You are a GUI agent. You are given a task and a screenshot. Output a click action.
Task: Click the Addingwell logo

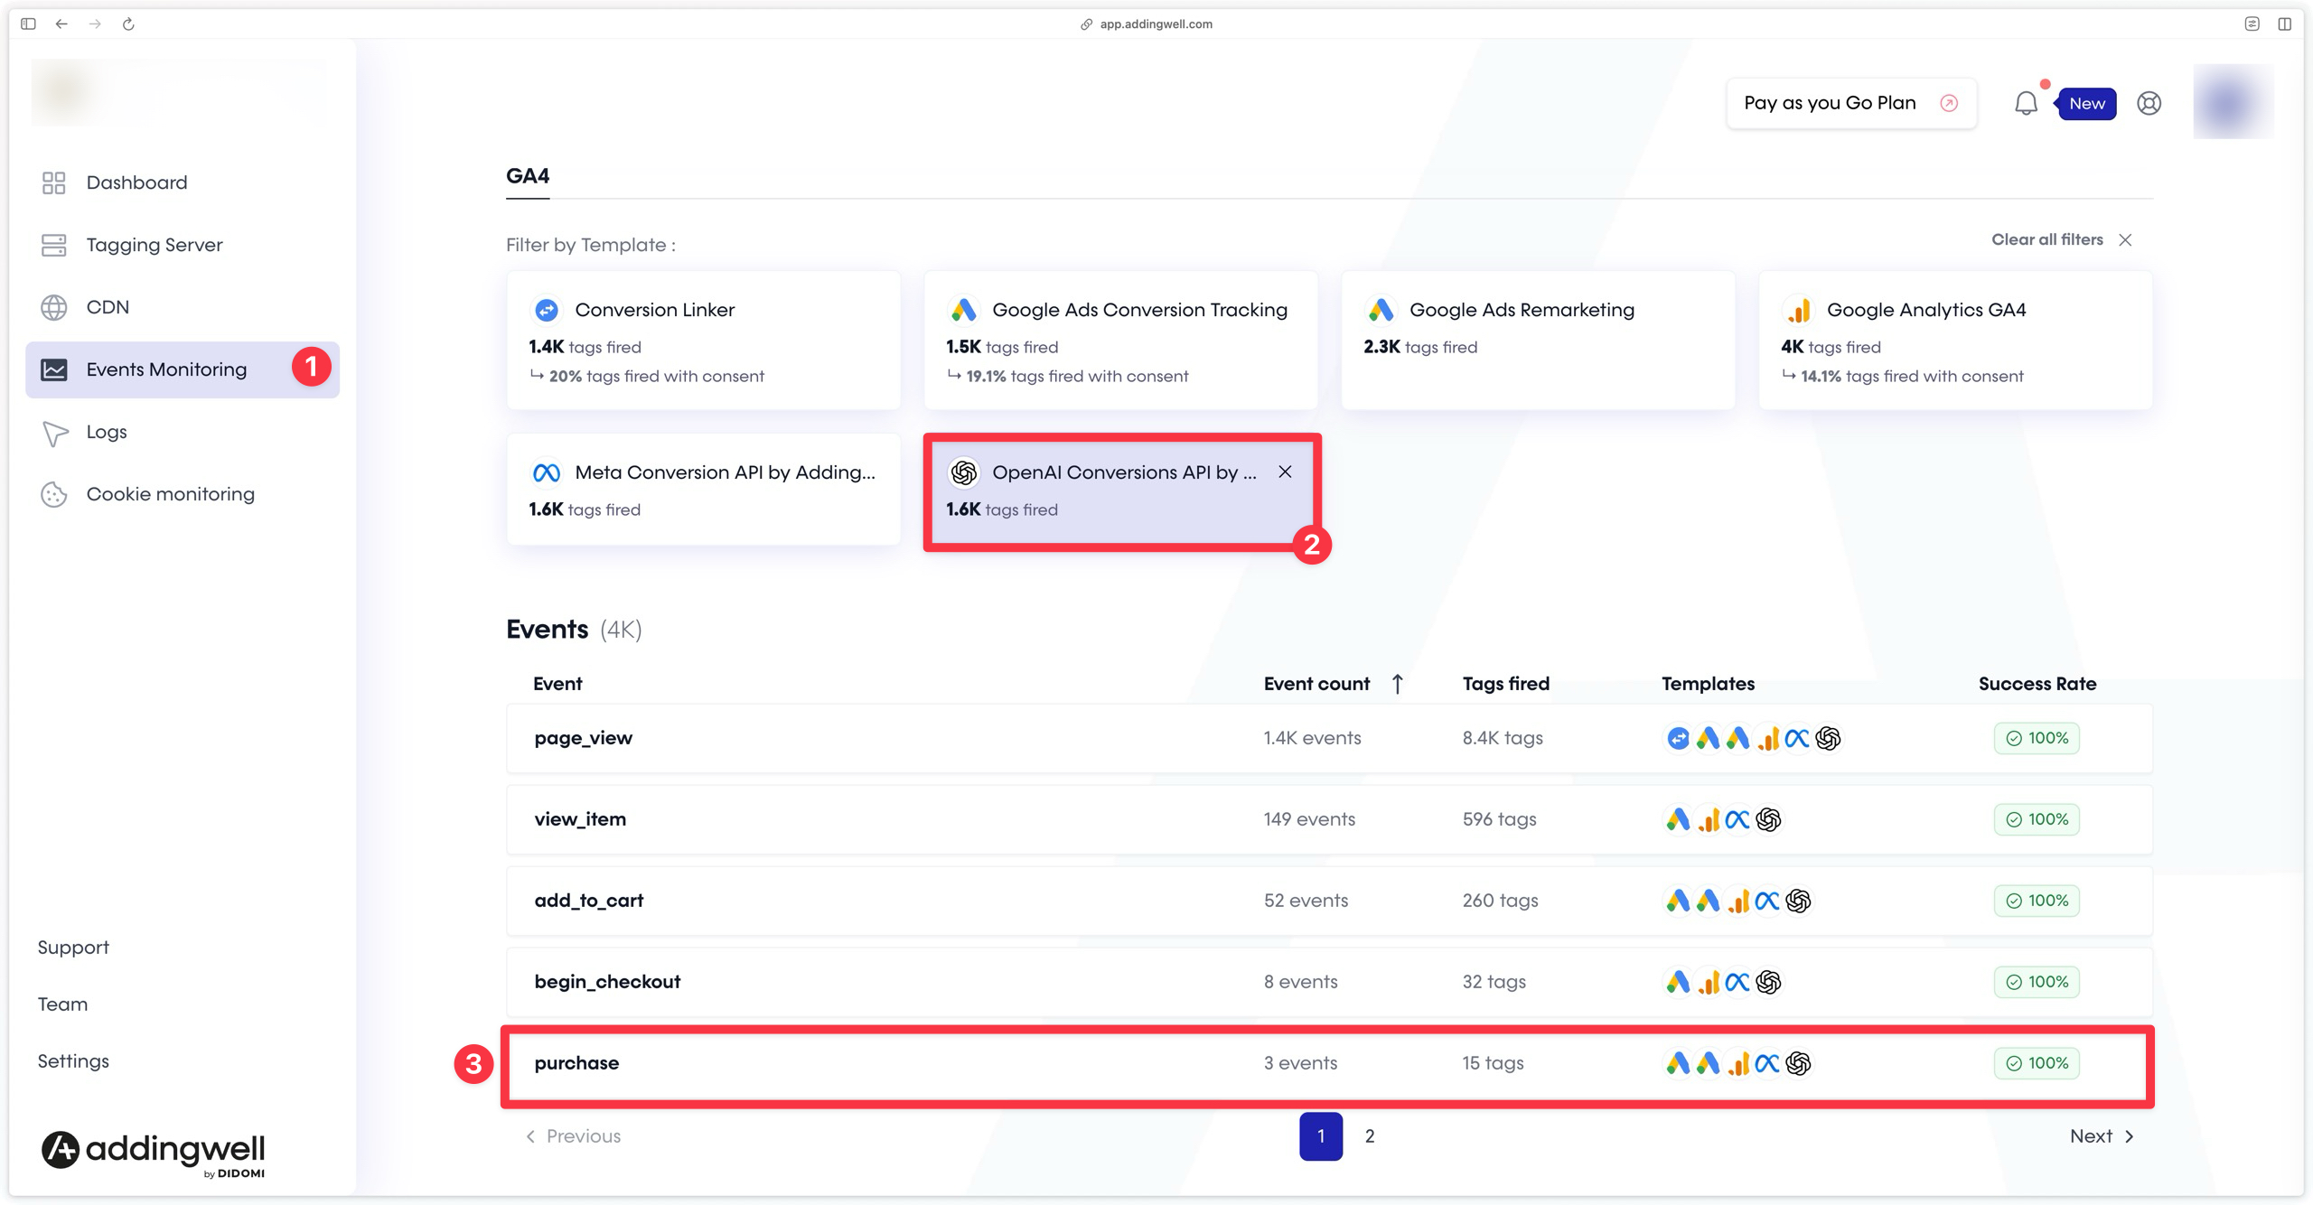tap(153, 1154)
